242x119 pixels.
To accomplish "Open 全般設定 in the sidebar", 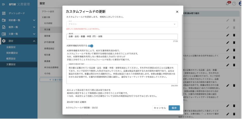I will 11,47.
